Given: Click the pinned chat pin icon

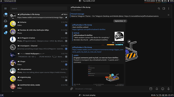Looking at the screenshot, I should click(66, 18).
